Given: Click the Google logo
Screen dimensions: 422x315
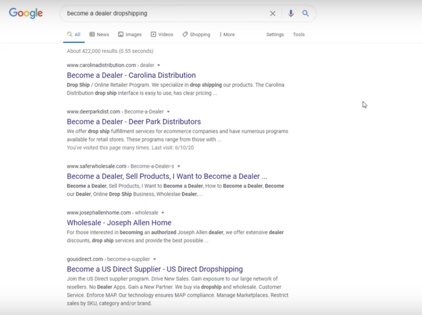Looking at the screenshot, I should coord(26,14).
